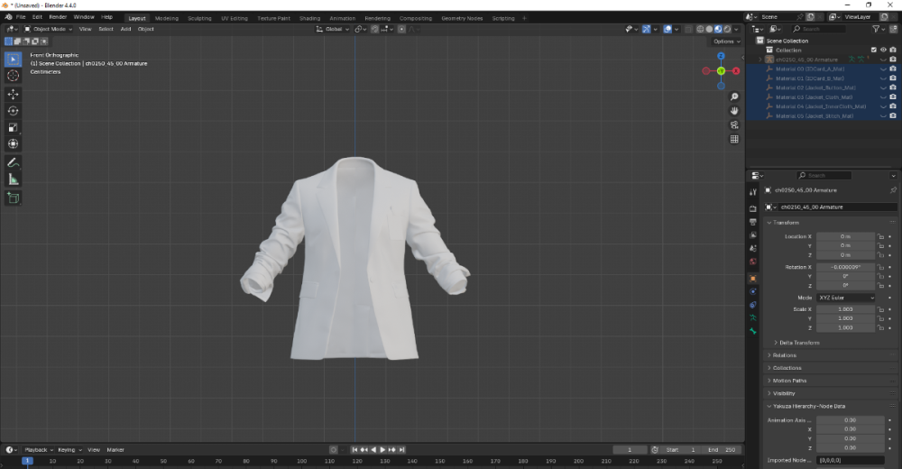Open the Physics properties tab
Viewport: 902px width, 469px height.
coord(752,291)
